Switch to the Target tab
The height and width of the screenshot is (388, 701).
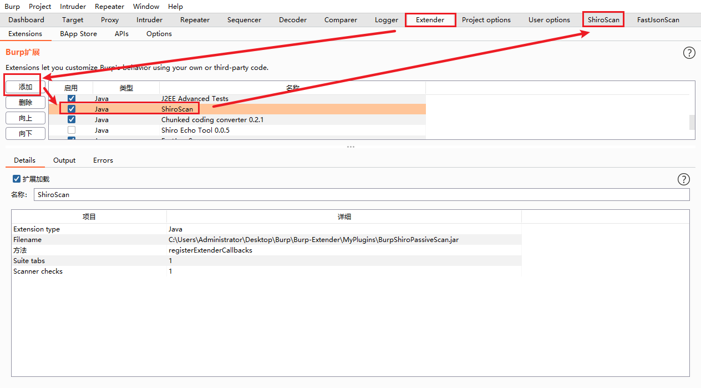coord(73,20)
